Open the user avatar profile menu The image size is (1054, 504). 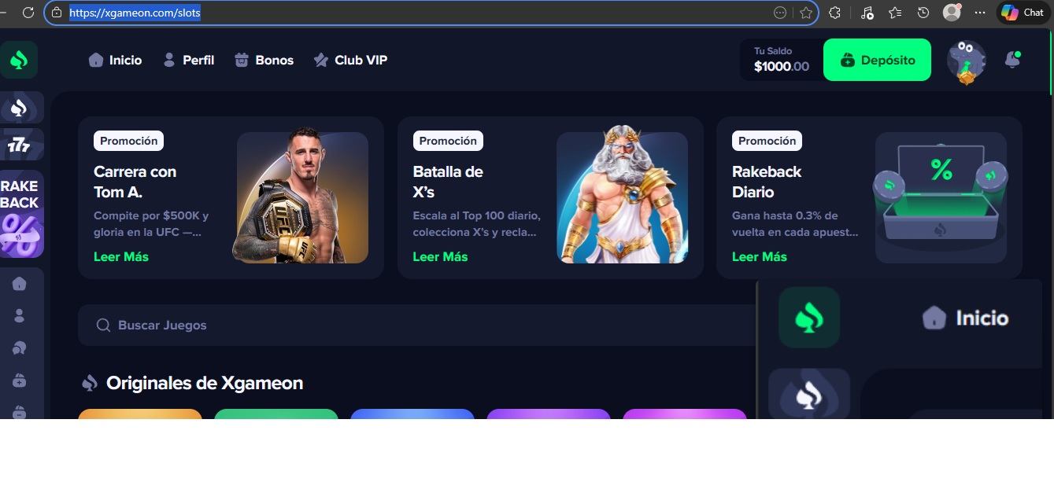tap(966, 62)
